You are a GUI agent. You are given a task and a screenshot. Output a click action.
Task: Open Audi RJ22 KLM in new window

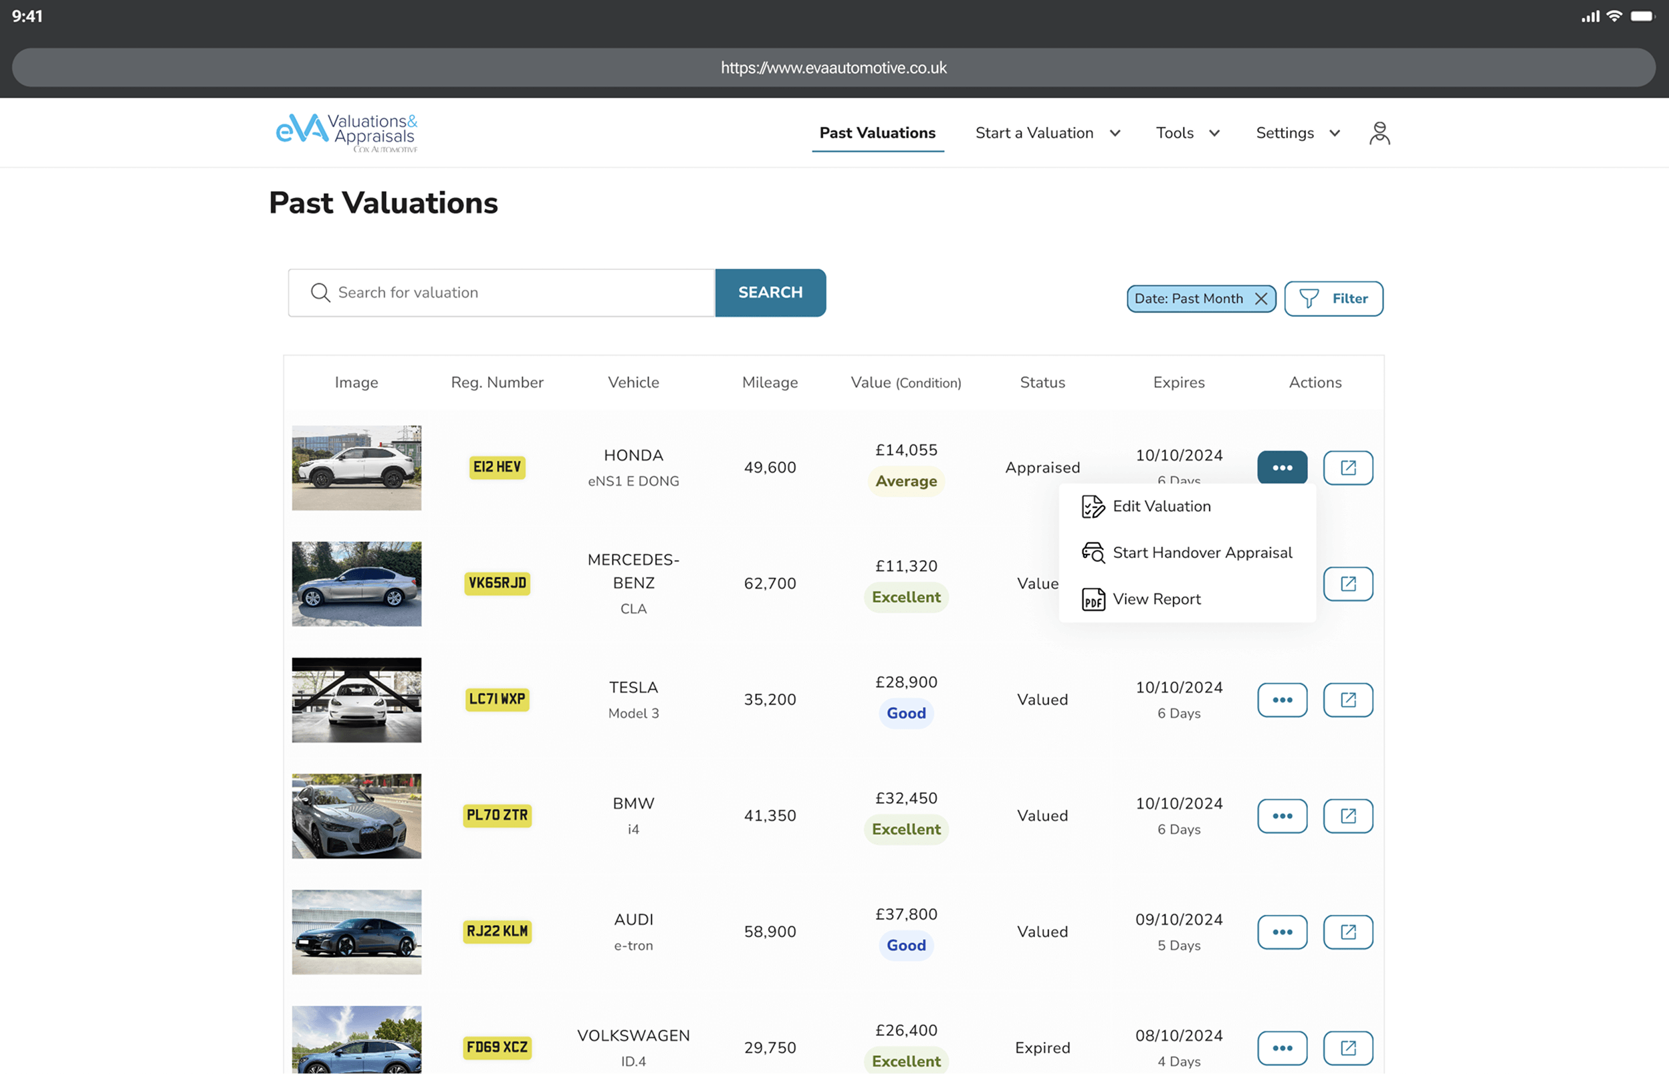click(x=1348, y=932)
